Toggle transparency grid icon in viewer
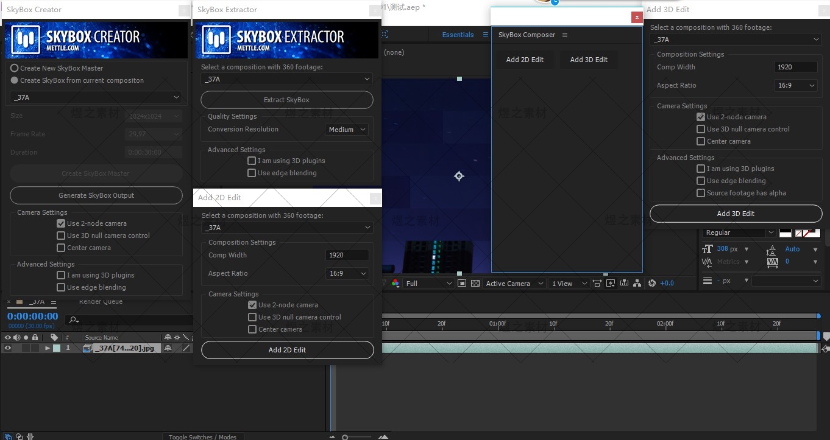Viewport: 830px width, 440px height. (x=475, y=284)
